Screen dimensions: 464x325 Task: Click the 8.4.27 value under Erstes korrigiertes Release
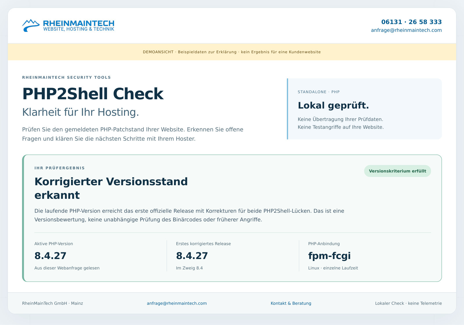click(x=192, y=256)
